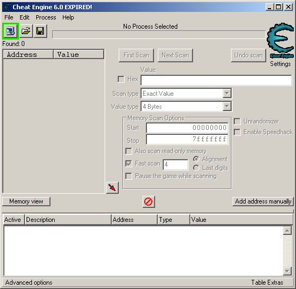
Task: Save the cheat table with floppy icon
Action: click(x=40, y=31)
